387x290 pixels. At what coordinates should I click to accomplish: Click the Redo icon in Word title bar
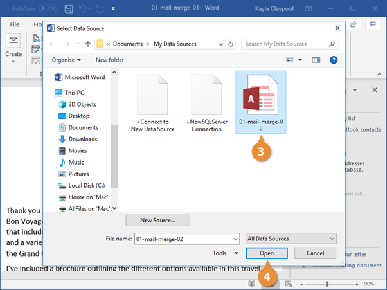100,9
